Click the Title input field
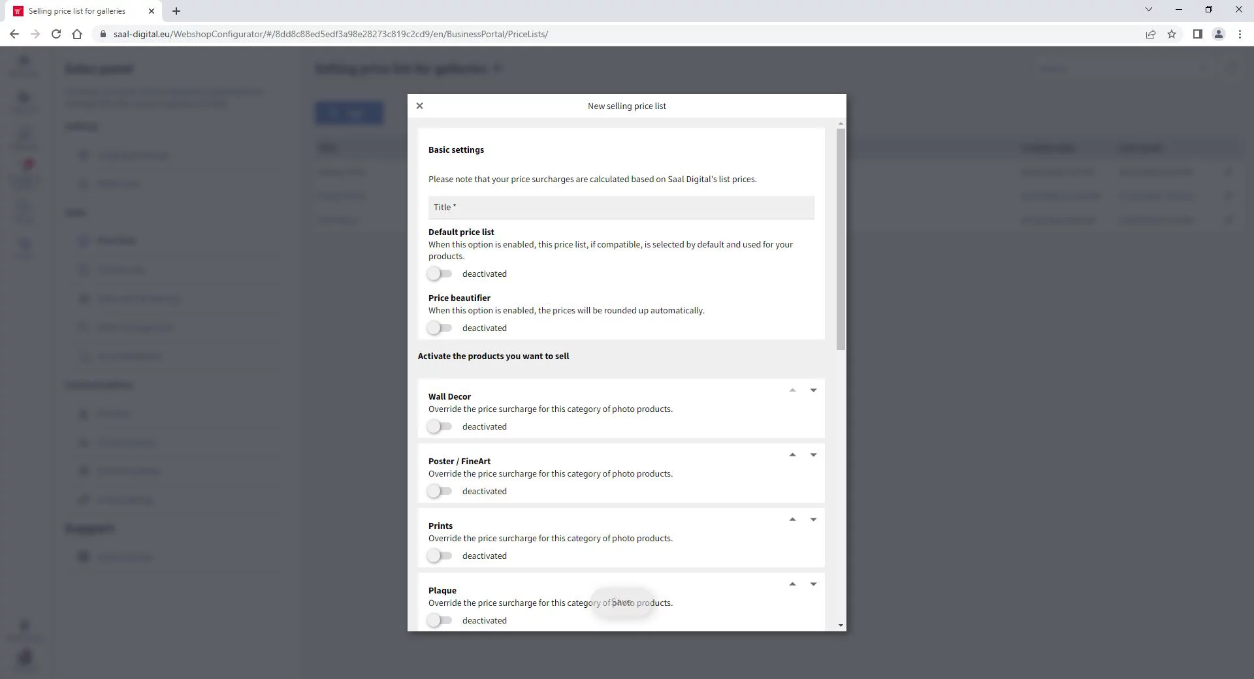The image size is (1254, 679). pos(620,208)
